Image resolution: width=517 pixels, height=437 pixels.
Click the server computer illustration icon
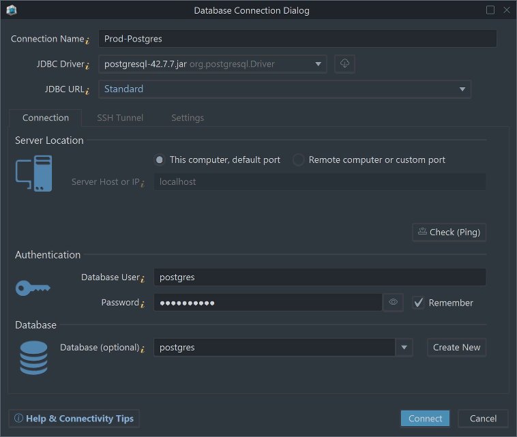[x=33, y=173]
